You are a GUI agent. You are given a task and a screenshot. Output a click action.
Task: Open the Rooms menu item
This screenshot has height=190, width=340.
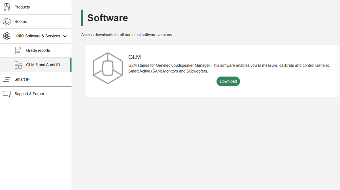[36, 21]
